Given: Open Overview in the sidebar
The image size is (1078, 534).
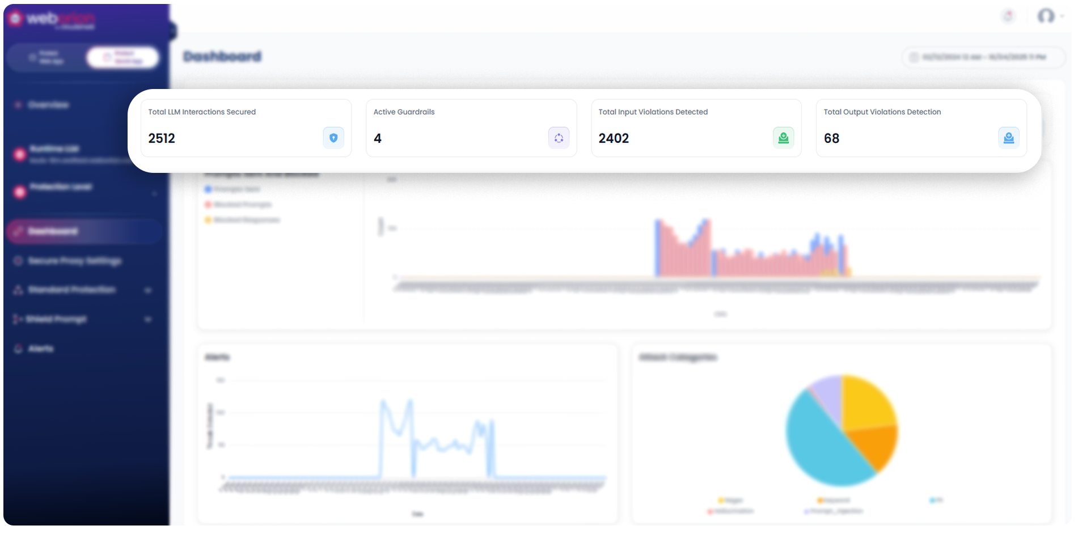Looking at the screenshot, I should [48, 105].
